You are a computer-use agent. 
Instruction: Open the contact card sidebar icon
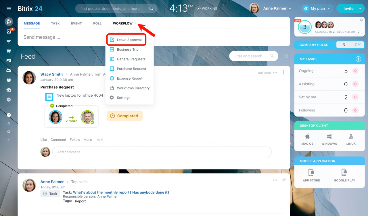click(9, 61)
